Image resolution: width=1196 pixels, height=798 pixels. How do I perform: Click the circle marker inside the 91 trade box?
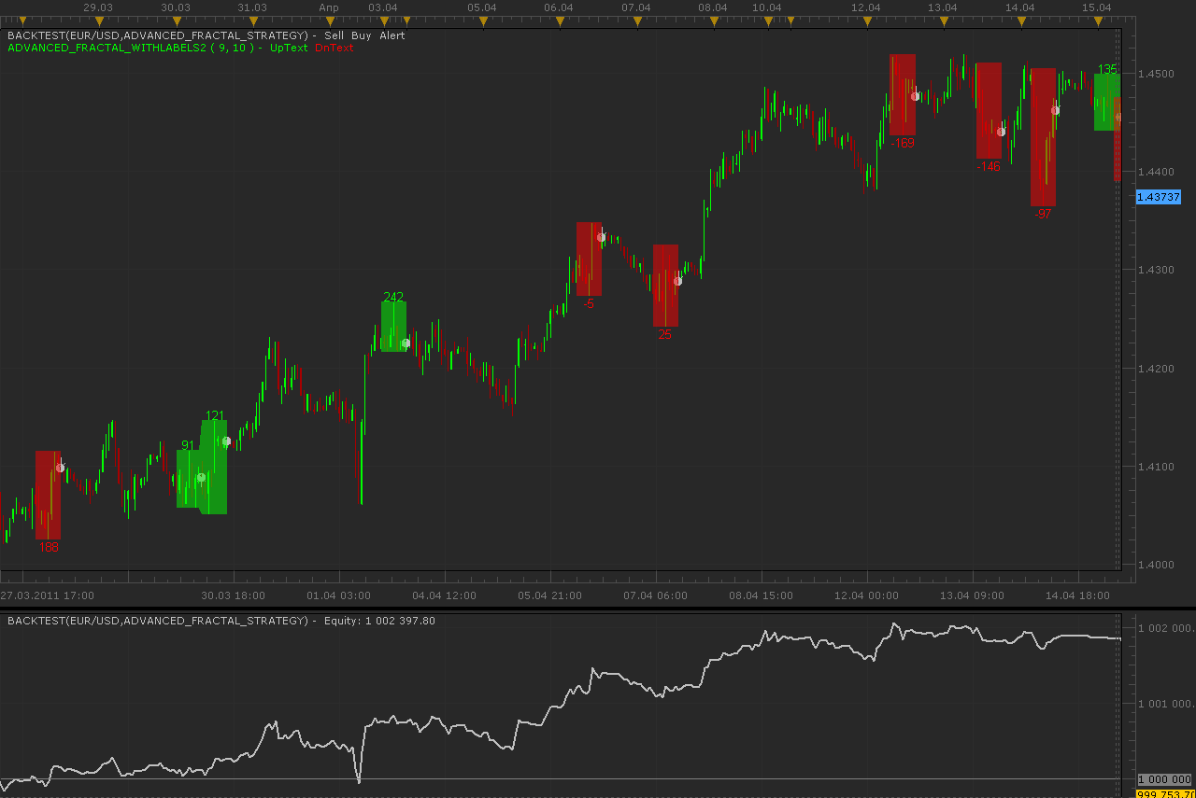201,478
